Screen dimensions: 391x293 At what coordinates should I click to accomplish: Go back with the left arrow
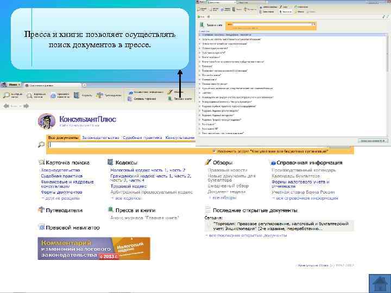6,106
